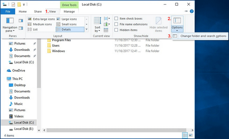
Task: Click the Drive Tools contextual tab
Action: pos(69,5)
